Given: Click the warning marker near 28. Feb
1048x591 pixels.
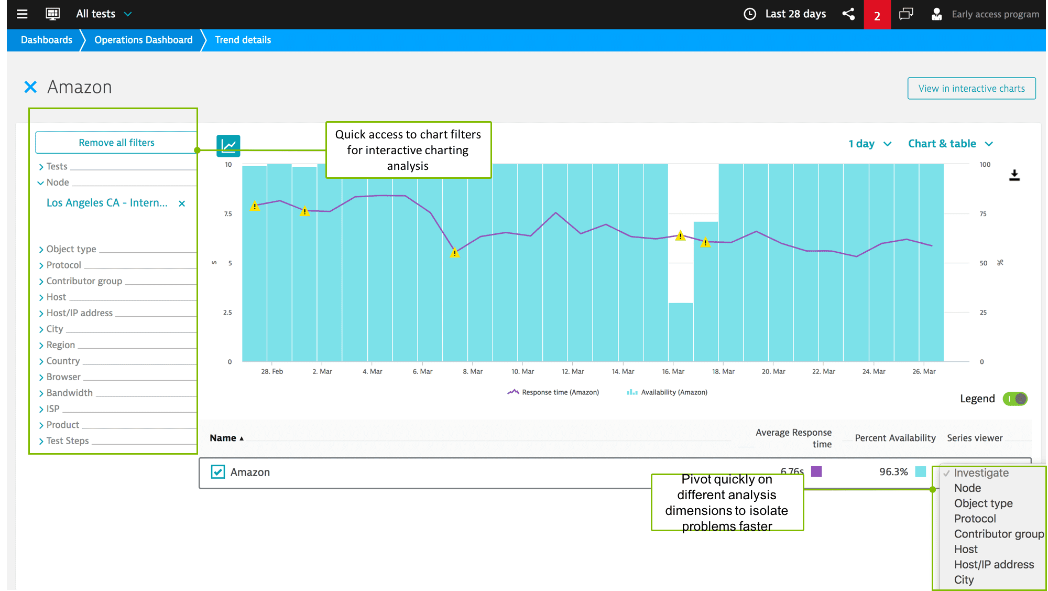Looking at the screenshot, I should (x=254, y=206).
